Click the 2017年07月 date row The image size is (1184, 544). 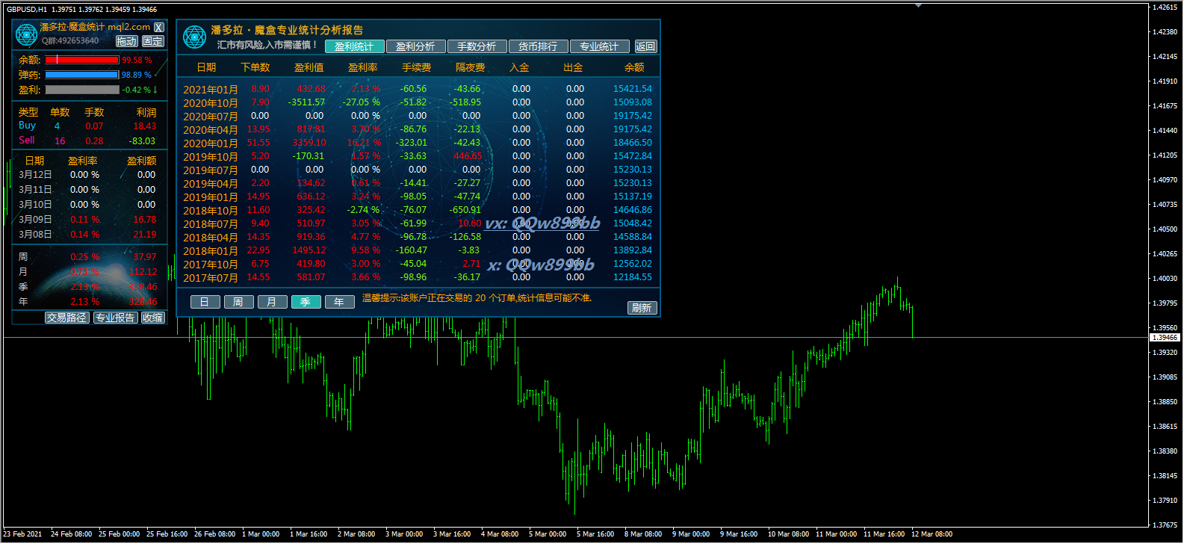[211, 278]
